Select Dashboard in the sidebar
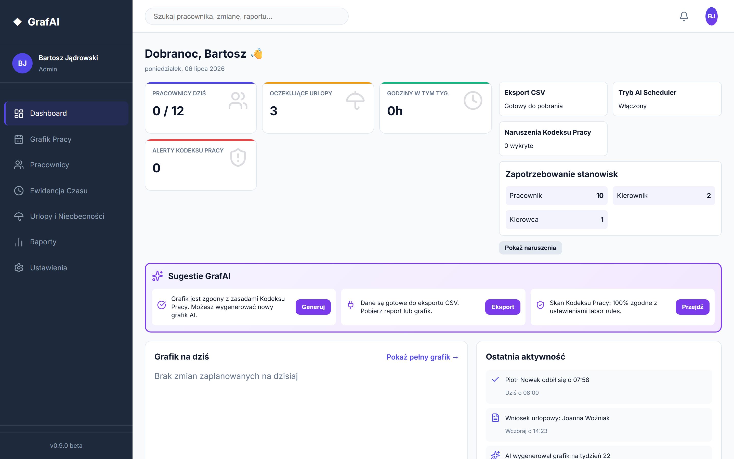Viewport: 734px width, 459px height. pos(66,113)
